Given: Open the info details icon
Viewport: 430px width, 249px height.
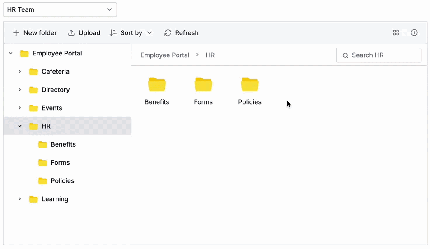Looking at the screenshot, I should pyautogui.click(x=414, y=33).
